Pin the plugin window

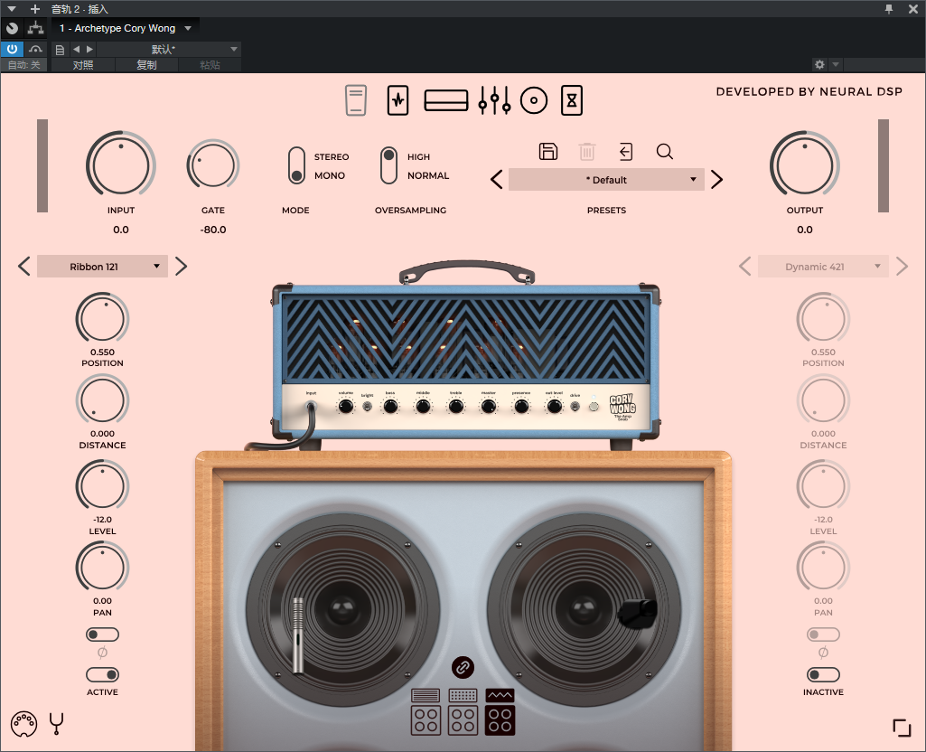coord(889,9)
